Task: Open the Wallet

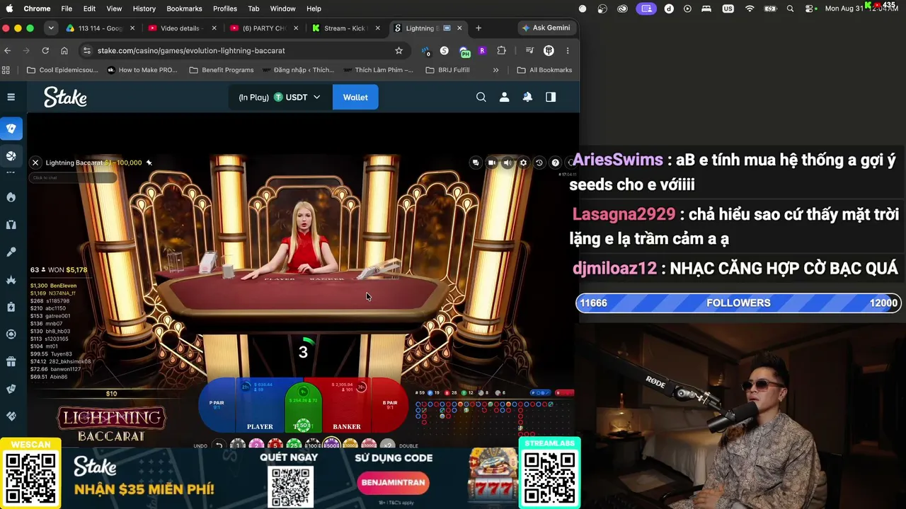Action: (355, 97)
